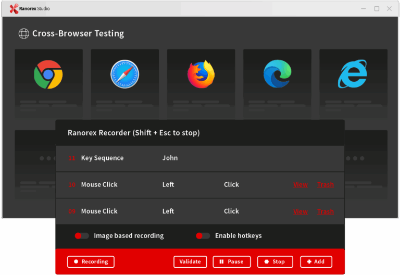Click Trash link for step 10

point(326,185)
